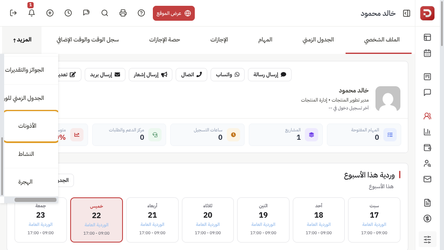This screenshot has height=250, width=444.
Task: Select الجدول الزمني للوردية menu entry
Action: [x=31, y=98]
